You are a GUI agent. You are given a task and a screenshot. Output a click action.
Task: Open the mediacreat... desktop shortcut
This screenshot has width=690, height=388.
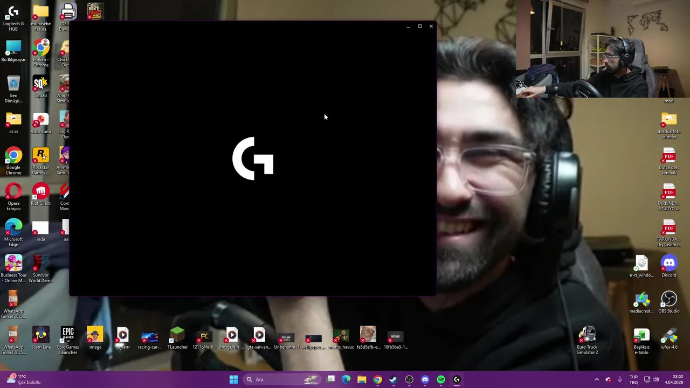coord(641,302)
